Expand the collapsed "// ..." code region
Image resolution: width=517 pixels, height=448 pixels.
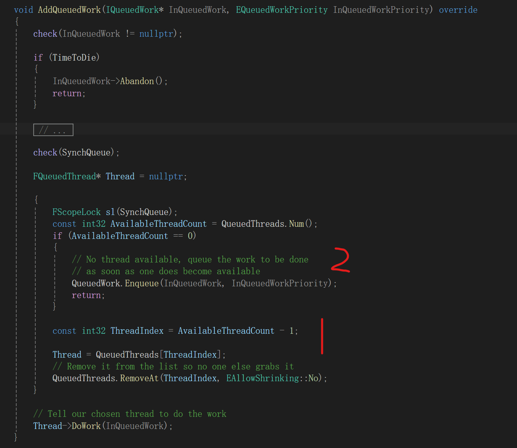53,130
